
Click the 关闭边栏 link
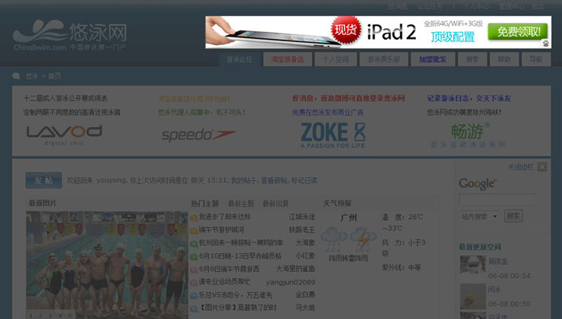coord(521,167)
